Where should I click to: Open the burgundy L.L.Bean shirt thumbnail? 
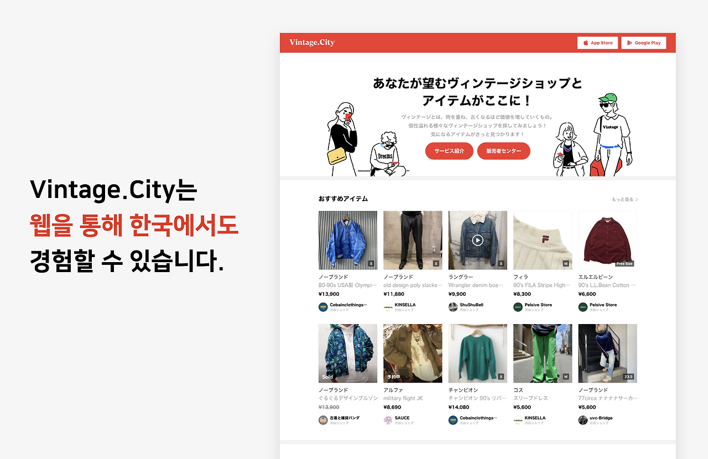pos(608,240)
